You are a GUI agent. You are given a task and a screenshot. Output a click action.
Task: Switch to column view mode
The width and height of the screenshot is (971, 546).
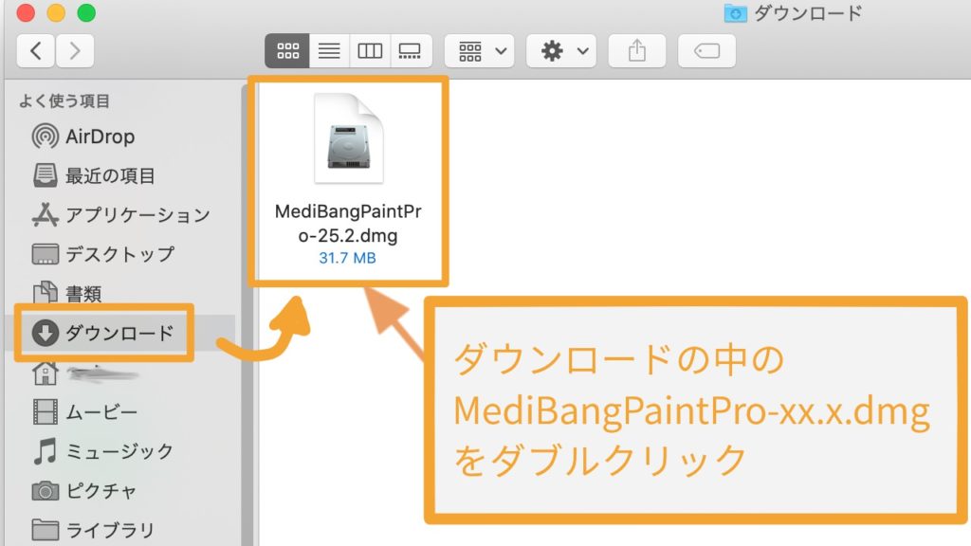coord(370,51)
